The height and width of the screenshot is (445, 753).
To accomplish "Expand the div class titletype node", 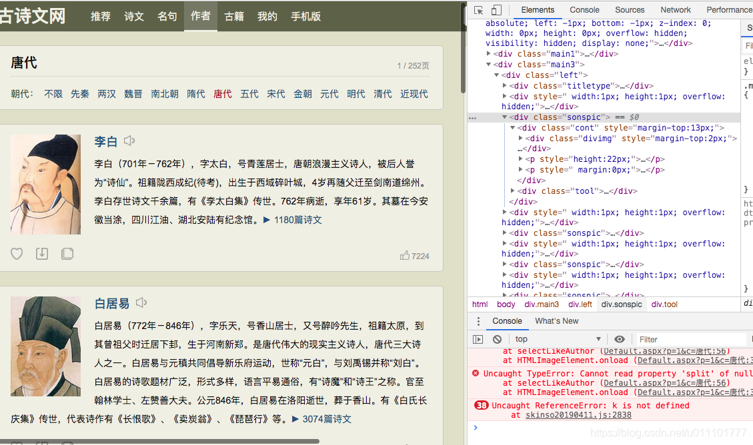I will (504, 85).
